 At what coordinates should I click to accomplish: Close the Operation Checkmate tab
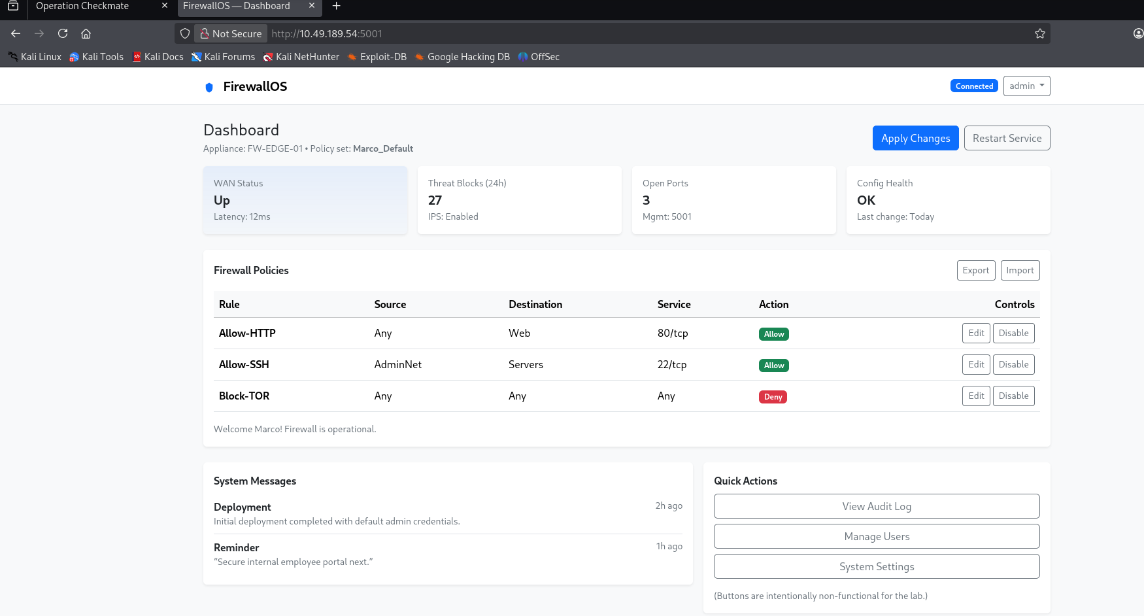pyautogui.click(x=165, y=6)
